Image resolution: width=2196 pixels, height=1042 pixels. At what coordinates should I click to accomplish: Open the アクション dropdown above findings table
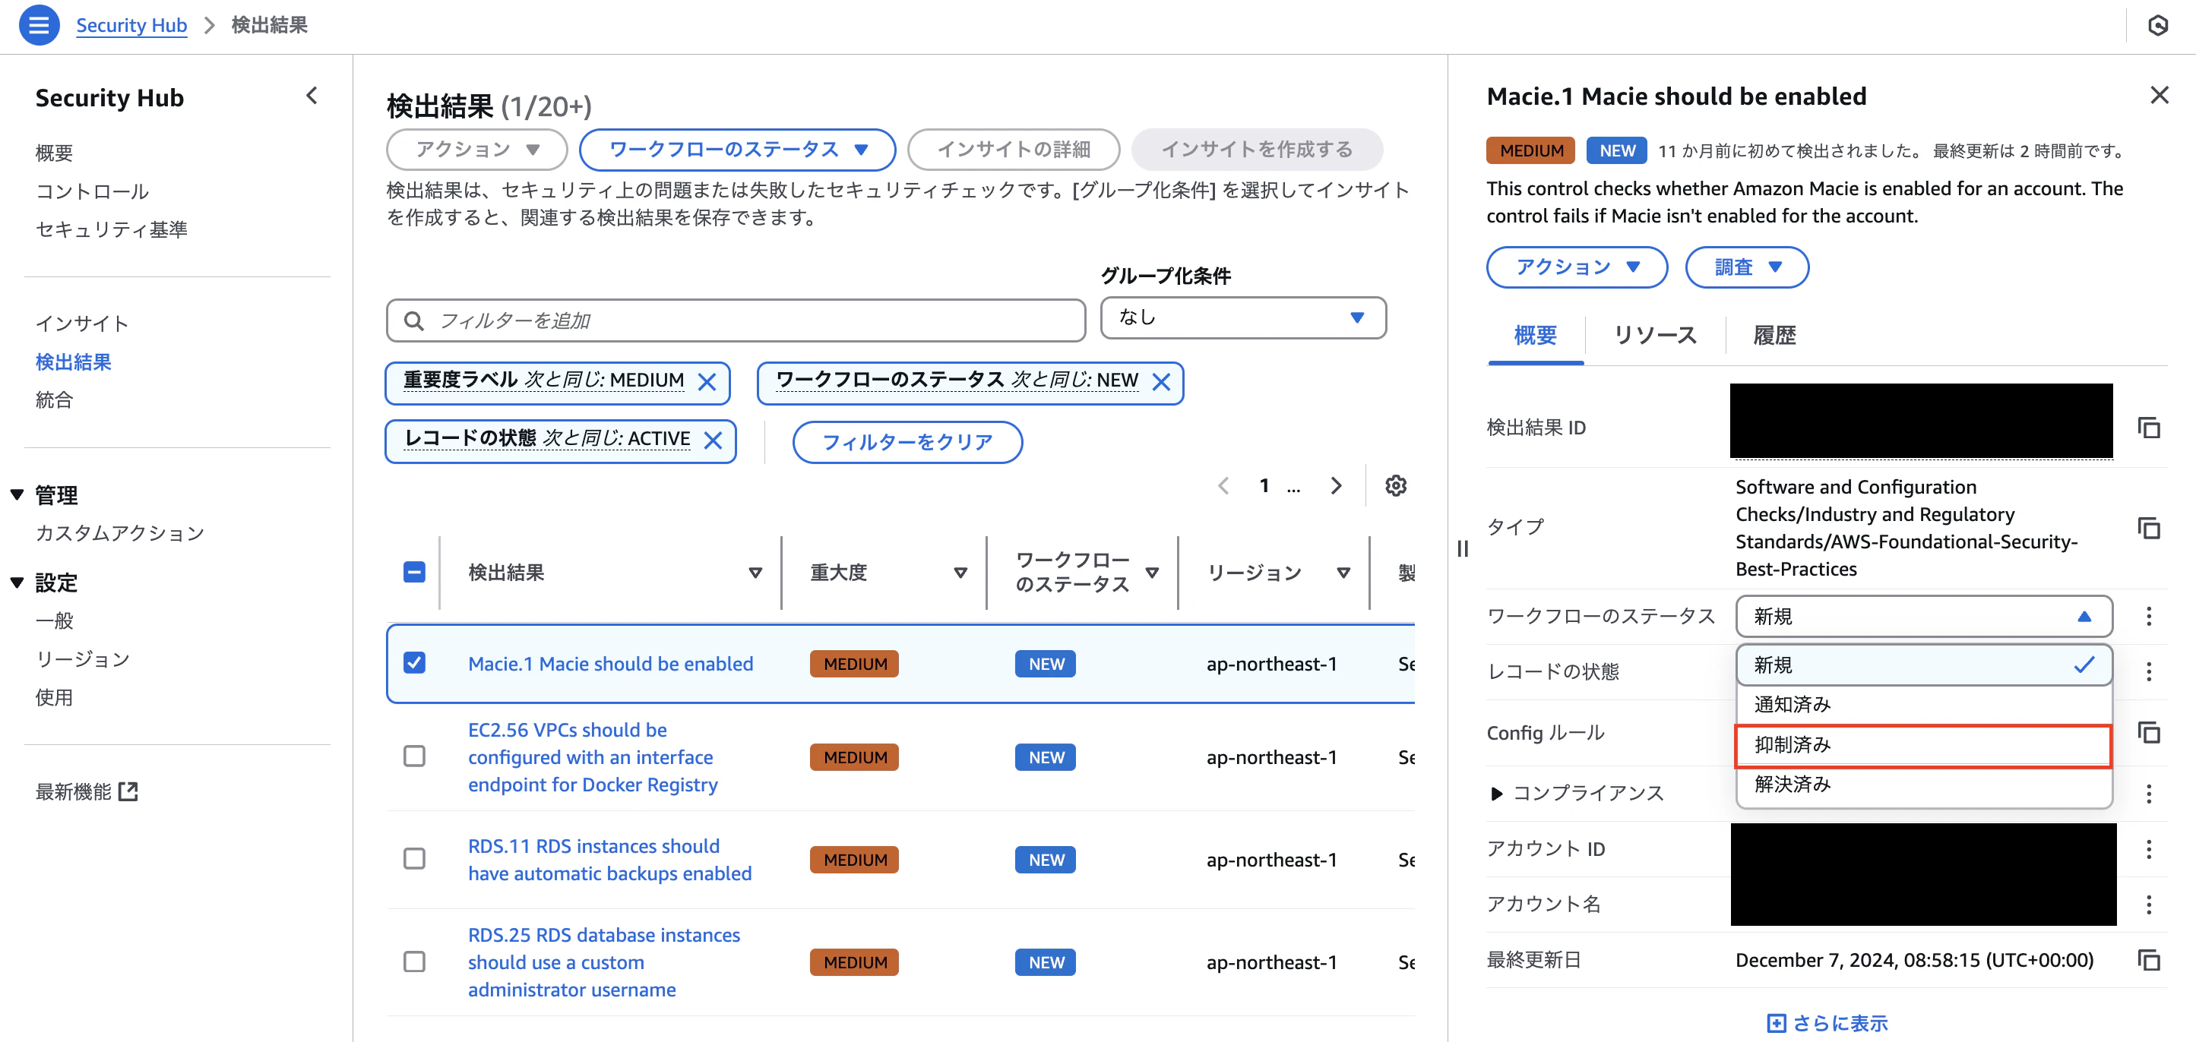(x=477, y=150)
